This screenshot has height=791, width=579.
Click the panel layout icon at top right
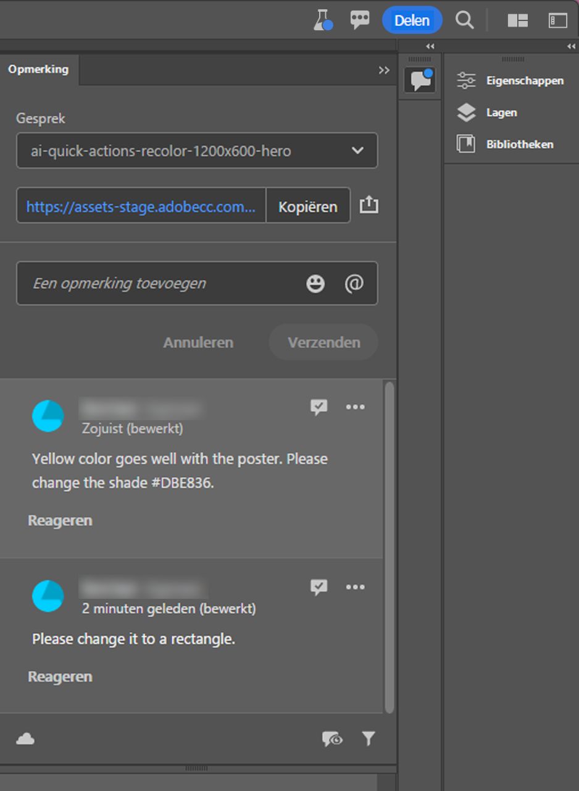(x=557, y=20)
